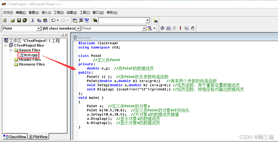The height and width of the screenshot is (142, 278).
Task: Click the 'double x,y;' member declaration
Action: point(98,68)
